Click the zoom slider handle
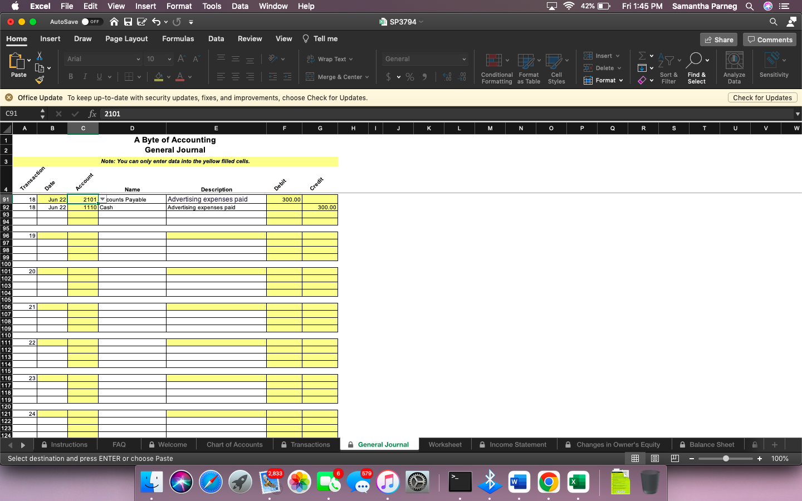 coord(726,459)
